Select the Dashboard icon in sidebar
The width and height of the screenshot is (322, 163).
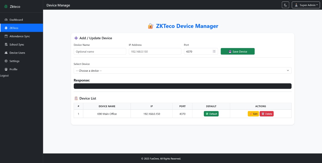(x=6, y=20)
